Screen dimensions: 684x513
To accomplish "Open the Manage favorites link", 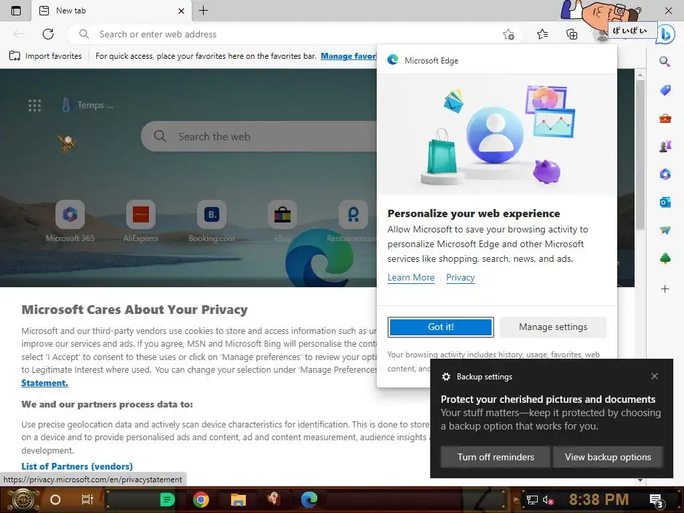I will [x=349, y=56].
